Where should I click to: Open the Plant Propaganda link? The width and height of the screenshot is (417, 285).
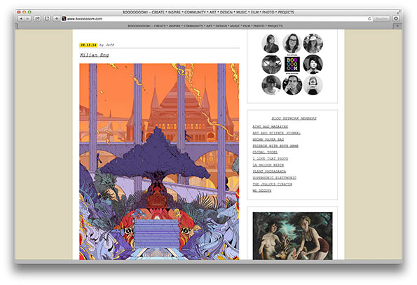pos(269,172)
